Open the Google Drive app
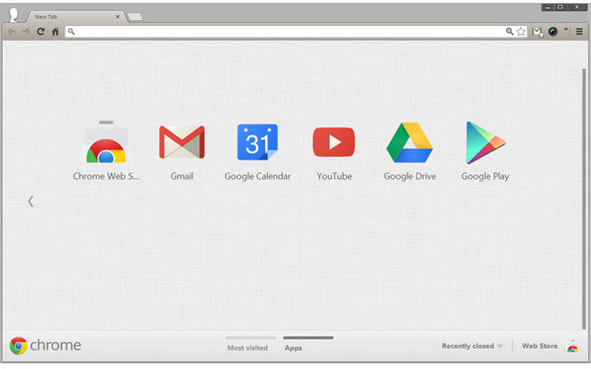The height and width of the screenshot is (369, 591). 410,142
